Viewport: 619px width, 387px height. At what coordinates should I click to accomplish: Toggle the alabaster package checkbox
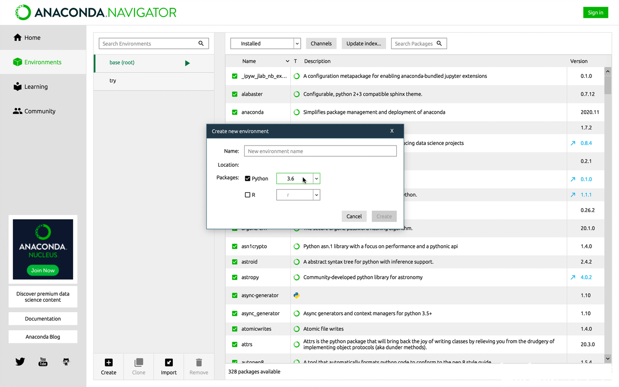[235, 95]
